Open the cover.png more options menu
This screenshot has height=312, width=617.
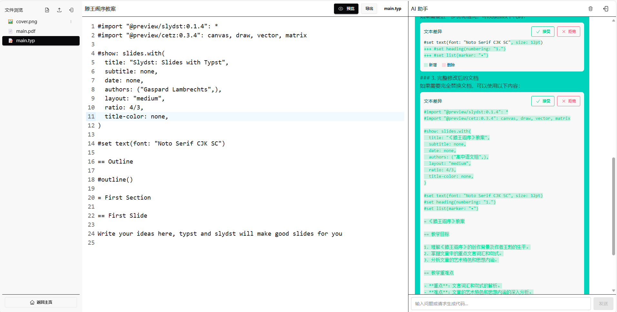[x=71, y=22]
